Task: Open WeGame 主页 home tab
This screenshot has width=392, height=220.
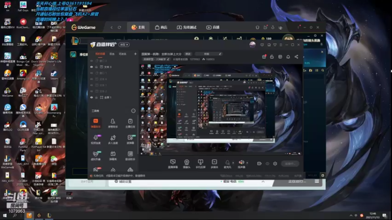Action: click(138, 27)
